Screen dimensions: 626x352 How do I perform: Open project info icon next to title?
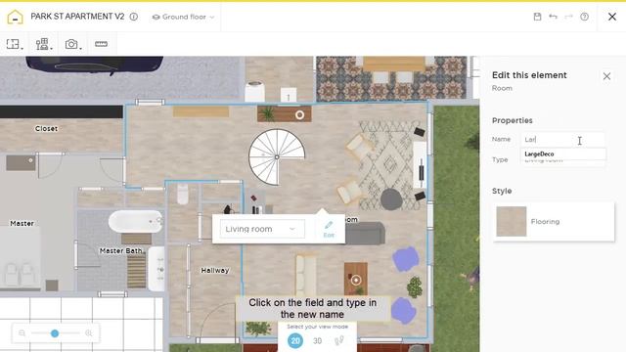(x=134, y=17)
